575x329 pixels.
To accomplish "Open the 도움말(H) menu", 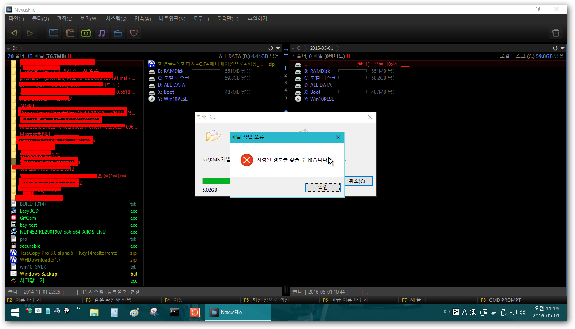I will 227,19.
